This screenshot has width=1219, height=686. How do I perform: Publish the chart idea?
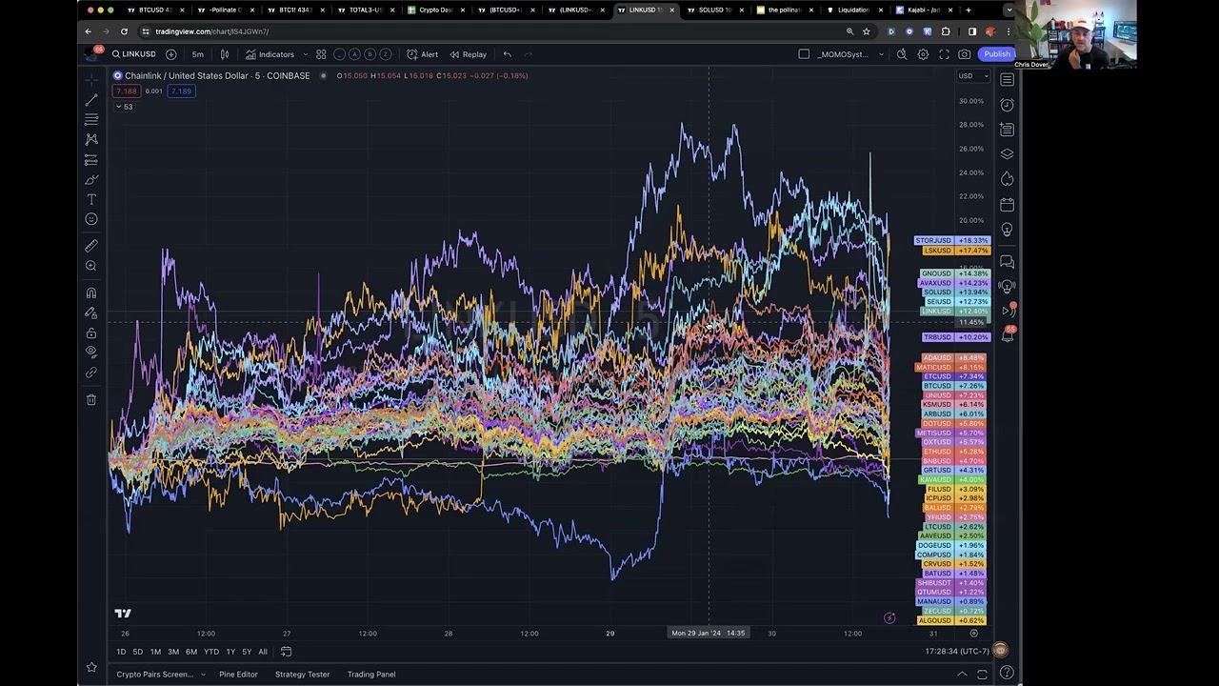(x=996, y=54)
